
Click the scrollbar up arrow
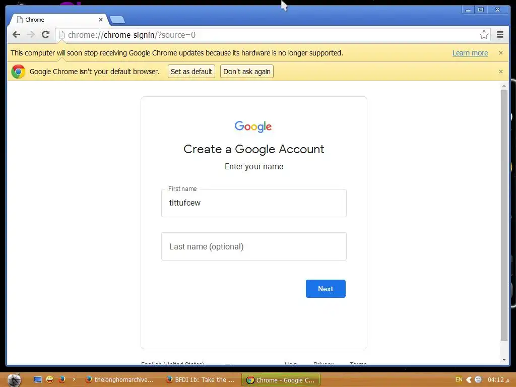click(504, 86)
